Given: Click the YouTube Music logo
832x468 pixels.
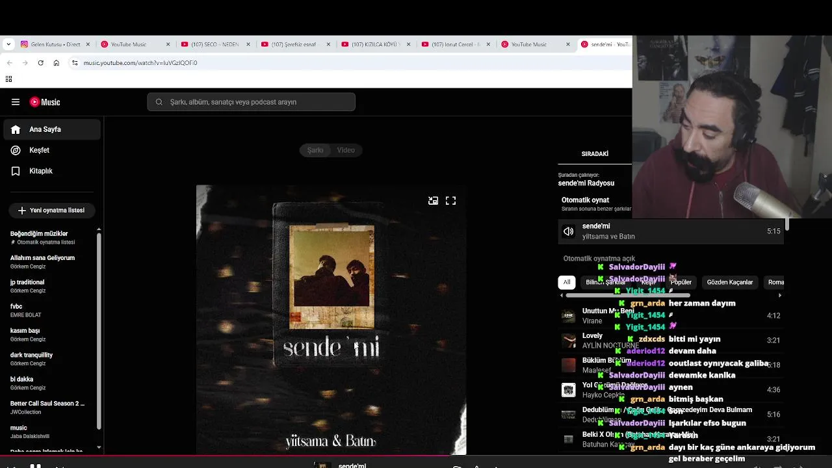Looking at the screenshot, I should coord(45,102).
